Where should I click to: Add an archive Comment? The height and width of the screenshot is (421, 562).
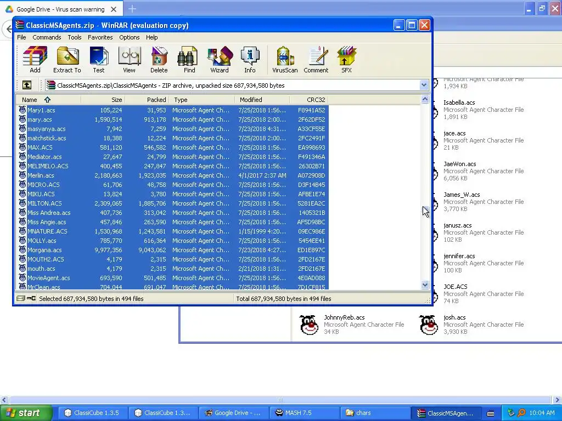(316, 59)
